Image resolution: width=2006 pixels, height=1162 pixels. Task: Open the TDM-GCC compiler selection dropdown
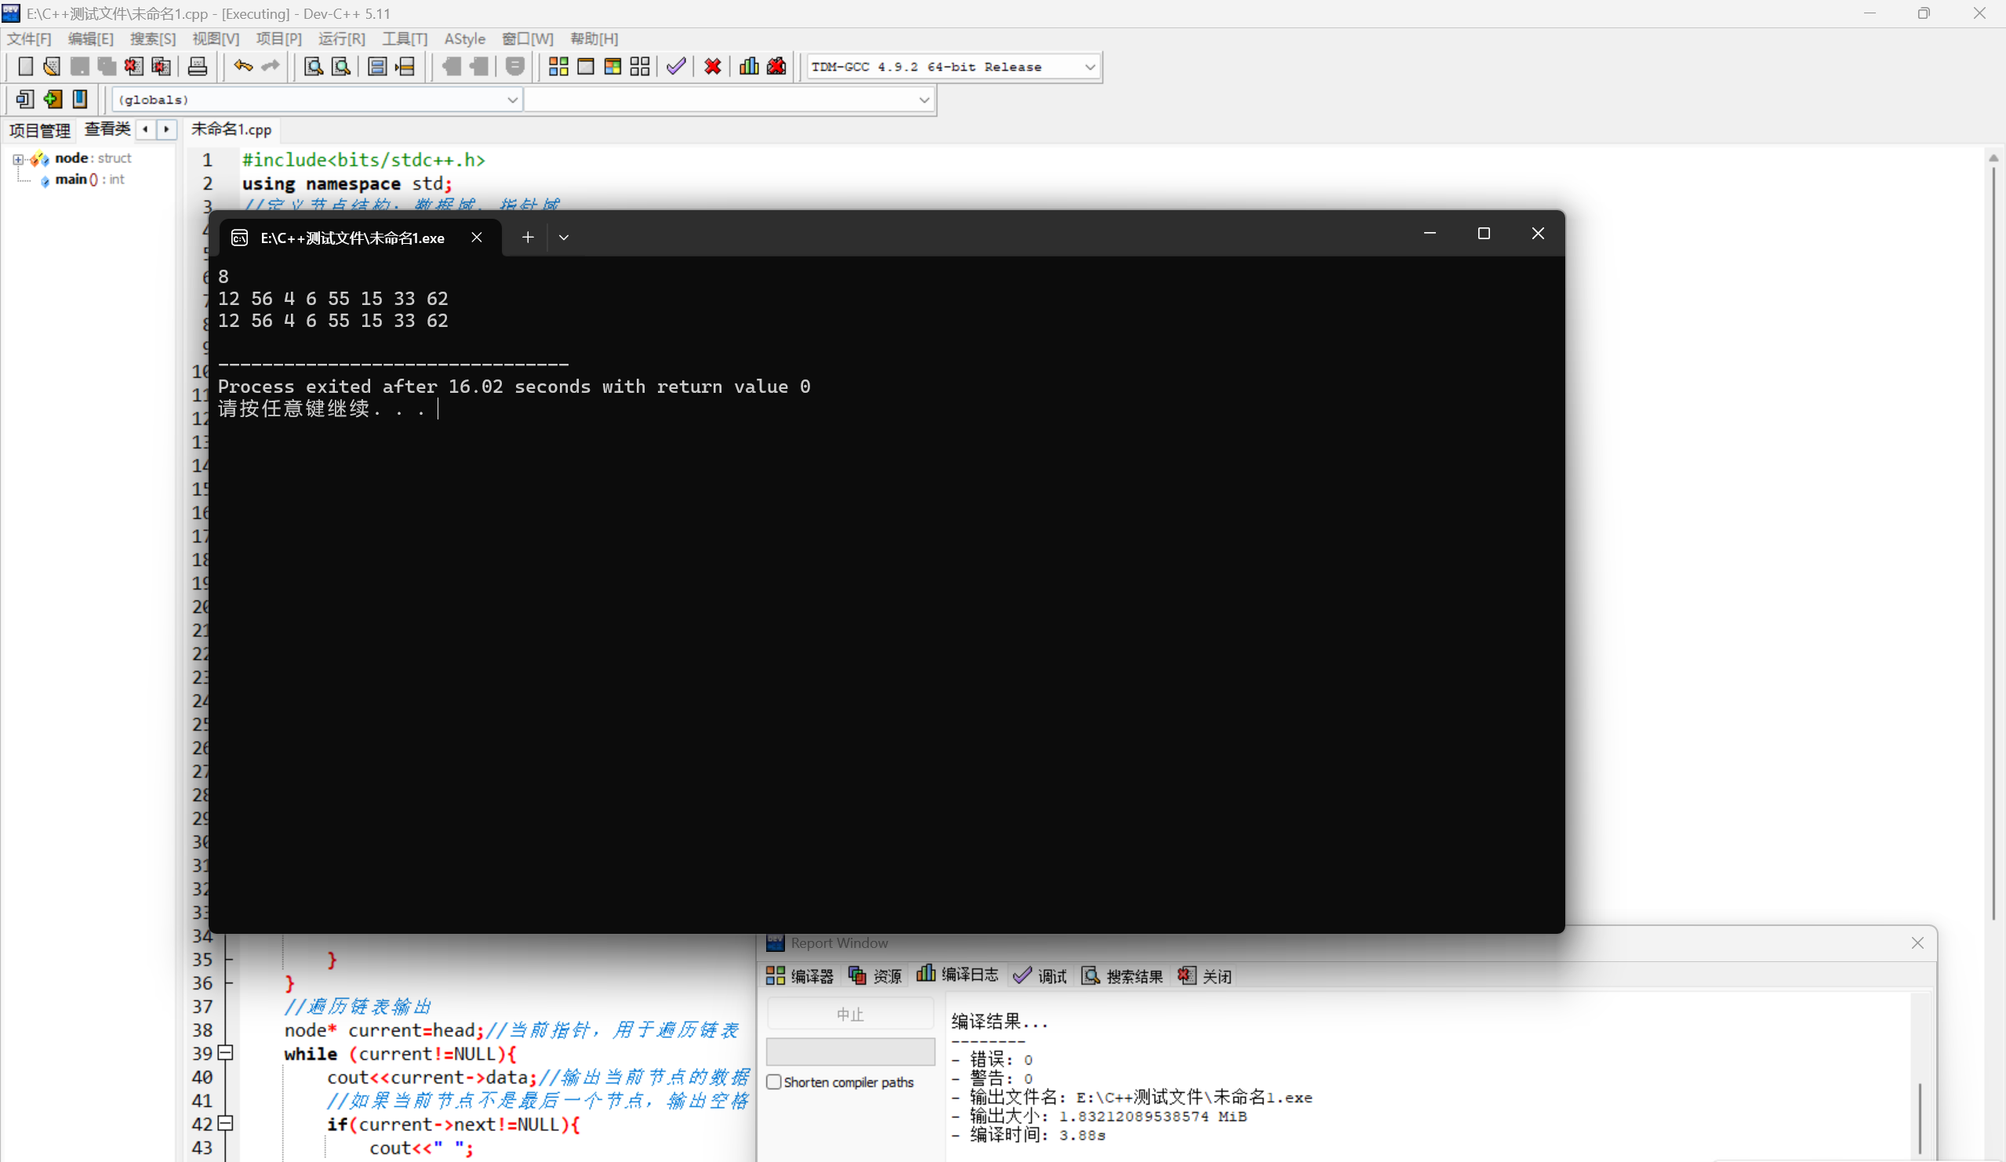tap(1090, 67)
